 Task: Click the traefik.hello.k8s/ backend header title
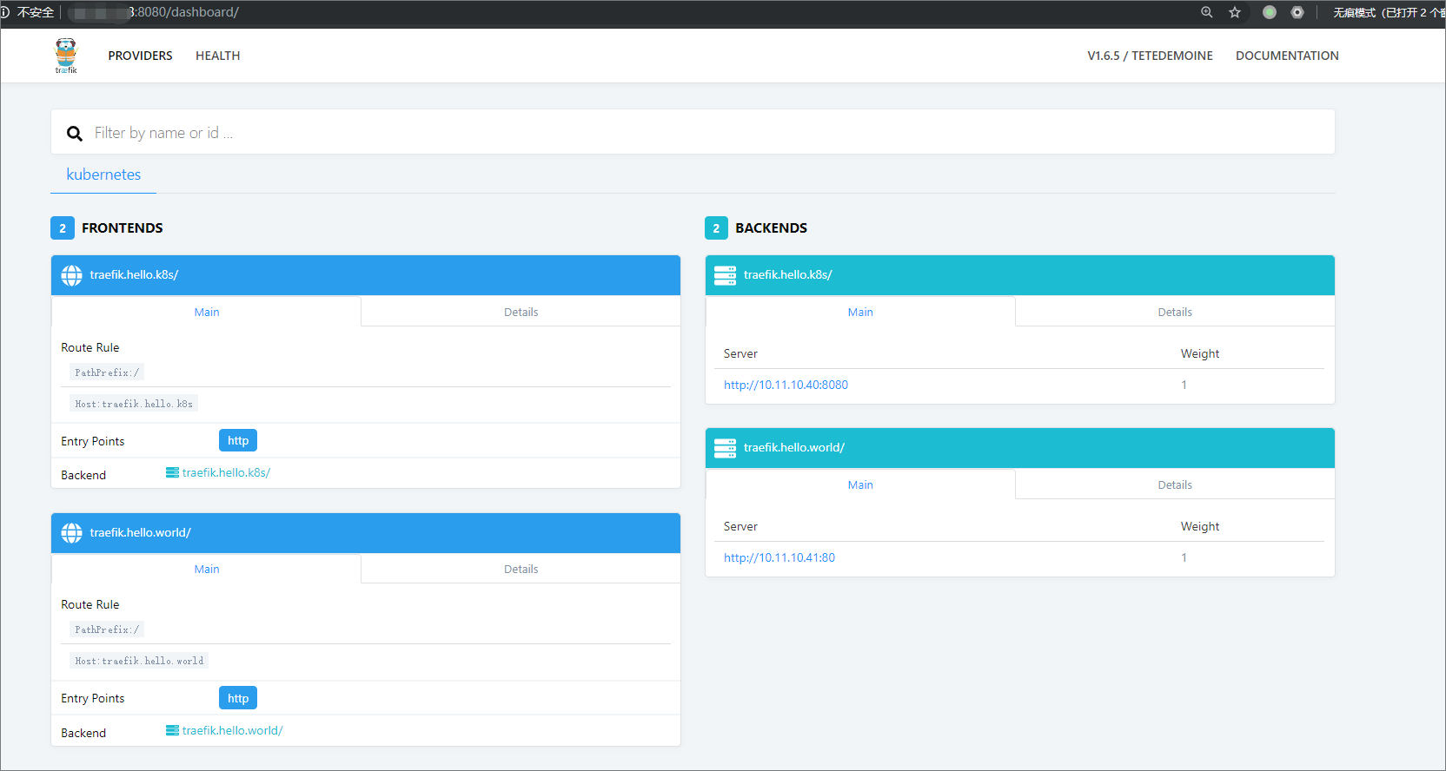tap(787, 274)
